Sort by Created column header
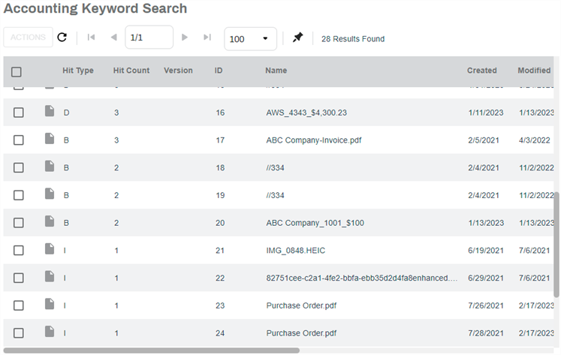Screen dimensions: 561x355 [482, 71]
